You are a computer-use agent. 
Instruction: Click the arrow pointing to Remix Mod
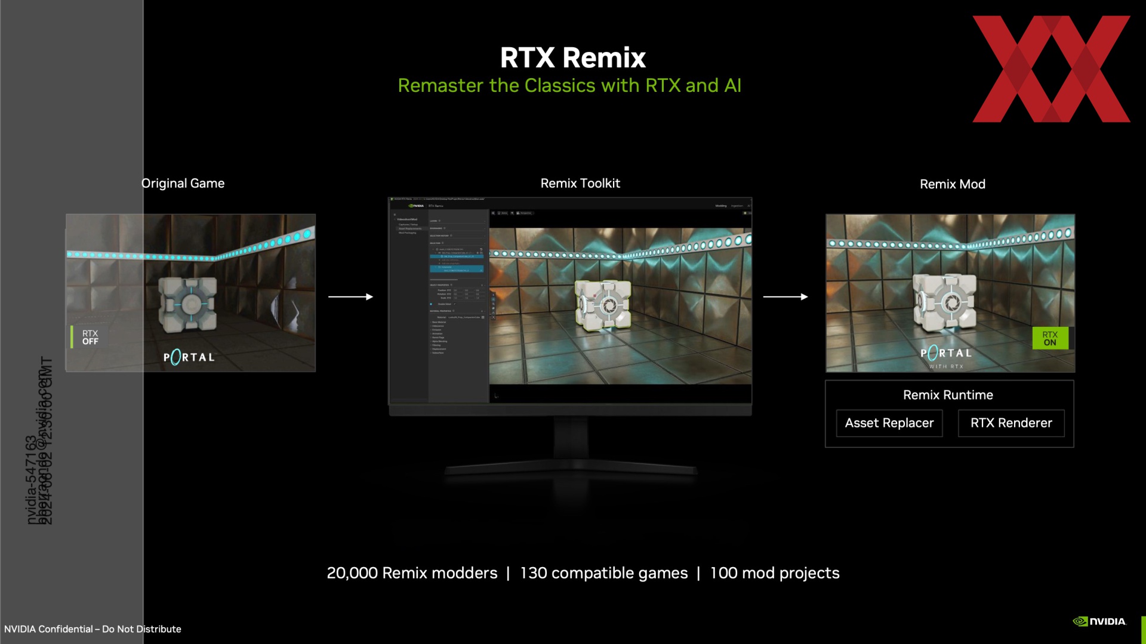coord(785,296)
